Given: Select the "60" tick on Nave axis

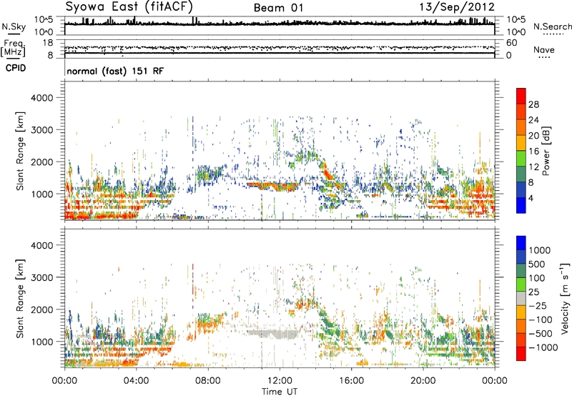Looking at the screenshot, I should tap(511, 43).
